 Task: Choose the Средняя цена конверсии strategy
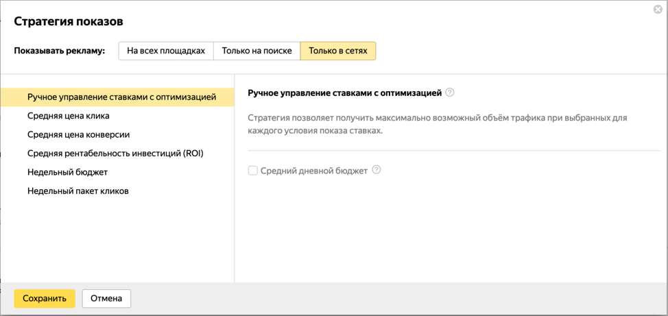[78, 134]
